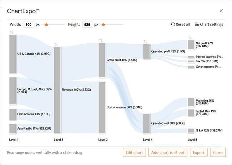Select the Revenue 100% node bar
Image resolution: width=232 pixels, height=165 pixels.
(x=57, y=89)
